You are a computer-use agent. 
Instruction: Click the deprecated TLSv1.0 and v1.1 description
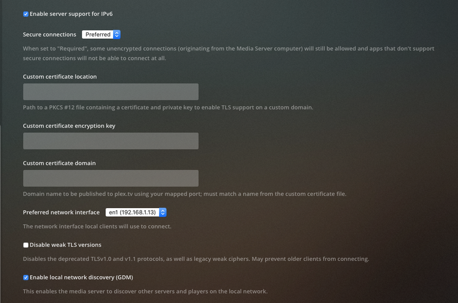(196, 259)
